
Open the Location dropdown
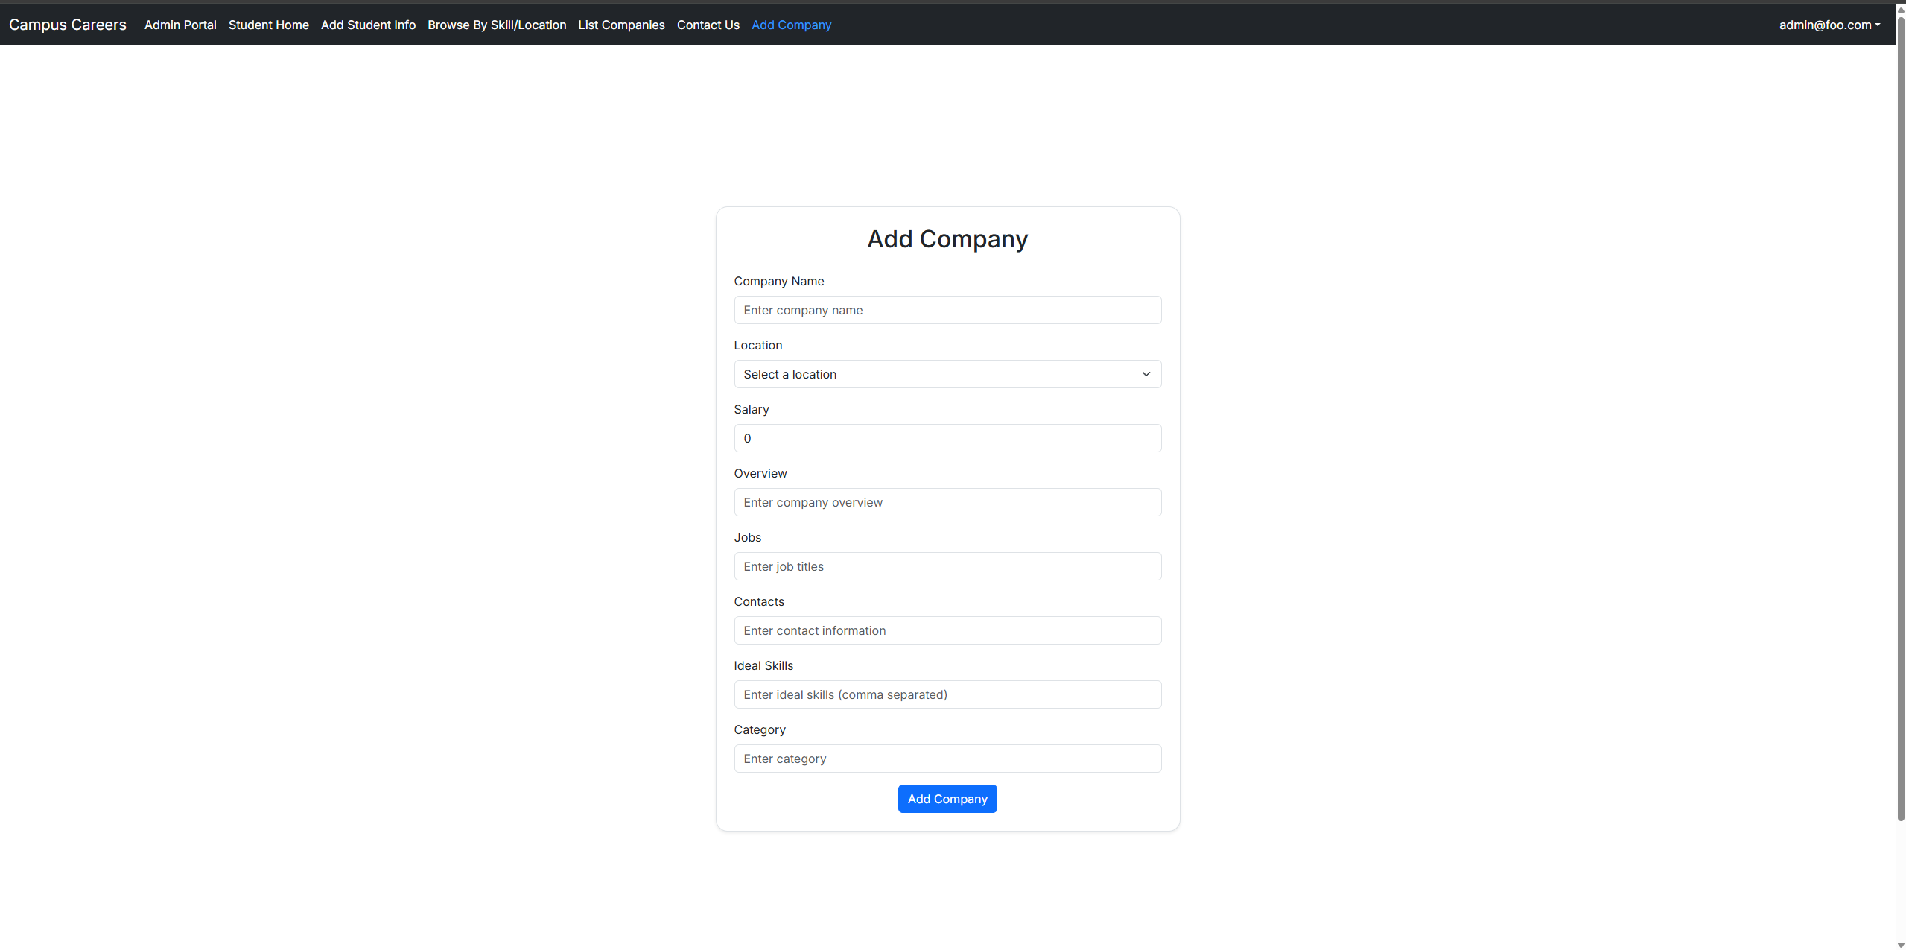(x=947, y=374)
